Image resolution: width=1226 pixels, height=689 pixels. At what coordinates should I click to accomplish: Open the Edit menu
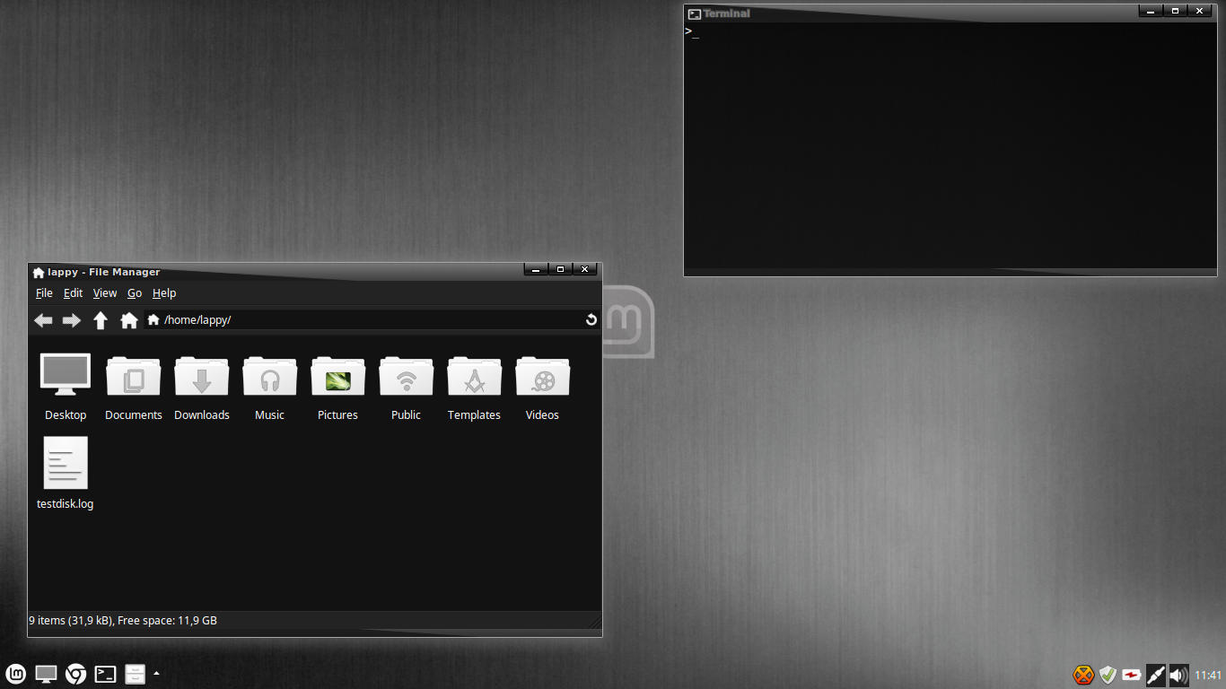[73, 293]
